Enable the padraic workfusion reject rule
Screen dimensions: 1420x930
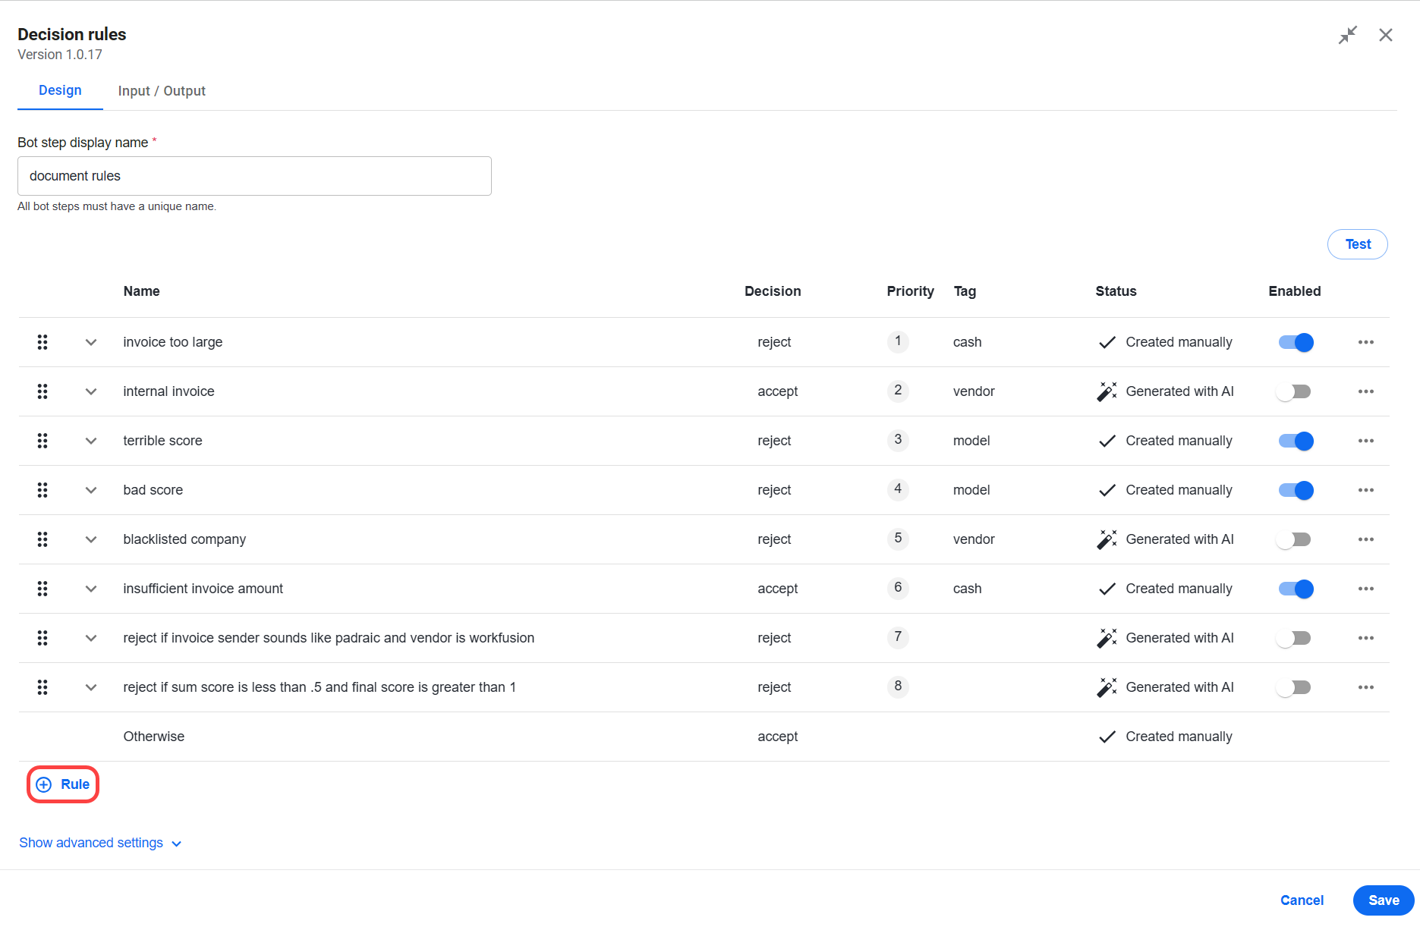coord(1294,638)
